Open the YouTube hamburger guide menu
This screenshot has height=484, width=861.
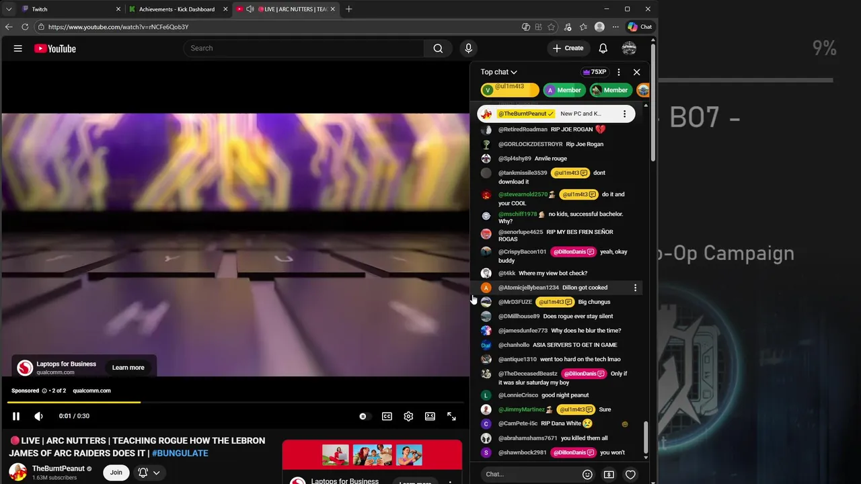(x=18, y=48)
